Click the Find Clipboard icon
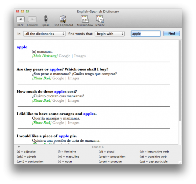Image resolution: width=196 pixels, height=184 pixels. 63,19
